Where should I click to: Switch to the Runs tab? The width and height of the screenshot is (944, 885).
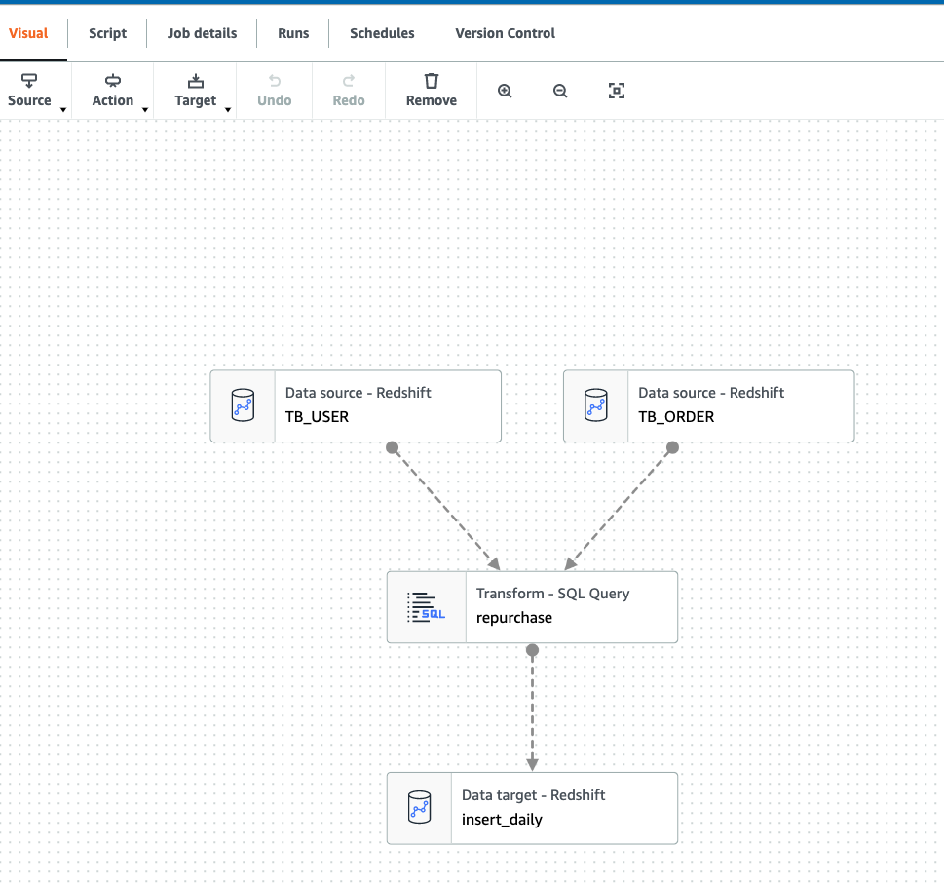point(292,32)
